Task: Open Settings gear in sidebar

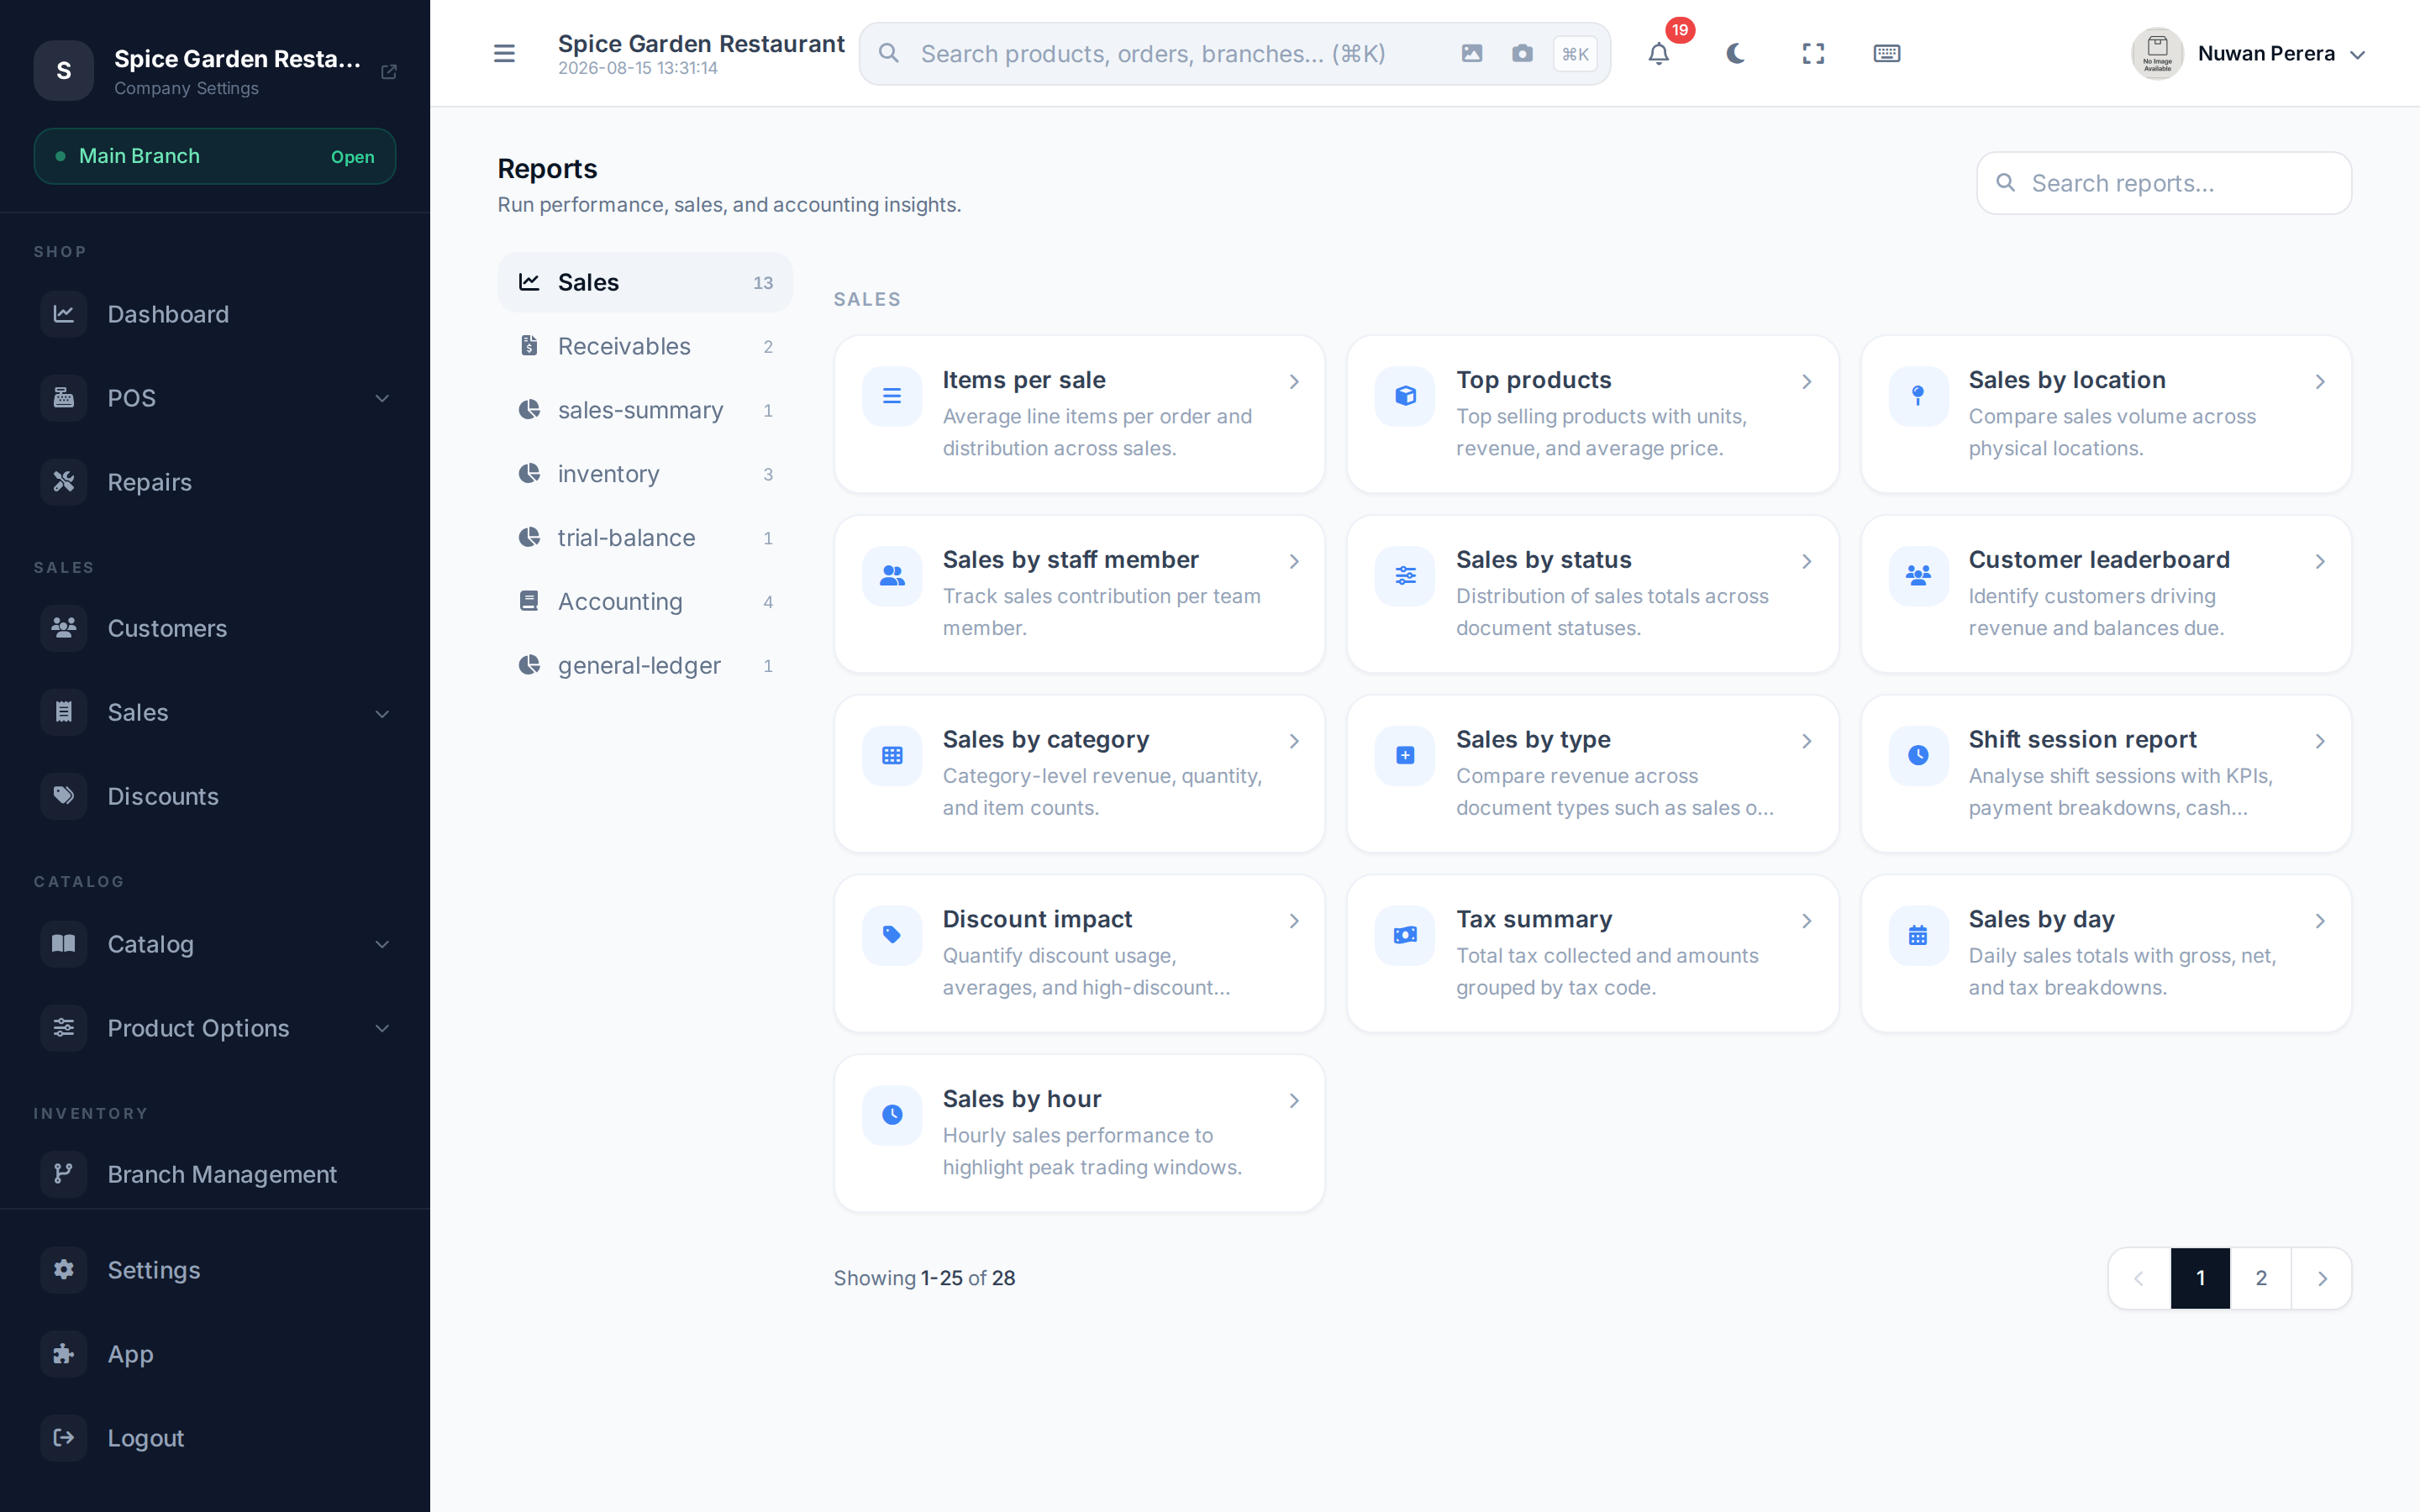Action: [x=64, y=1270]
